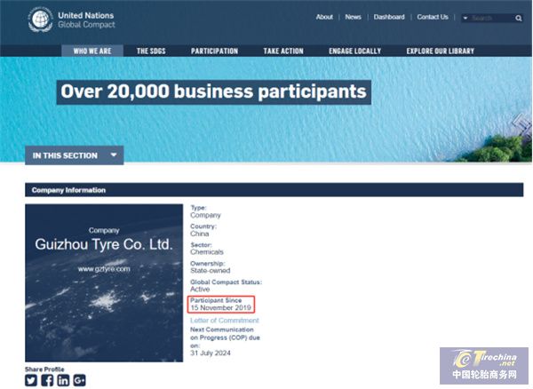Select THE SDGS menu
533x389 pixels.
tap(151, 51)
